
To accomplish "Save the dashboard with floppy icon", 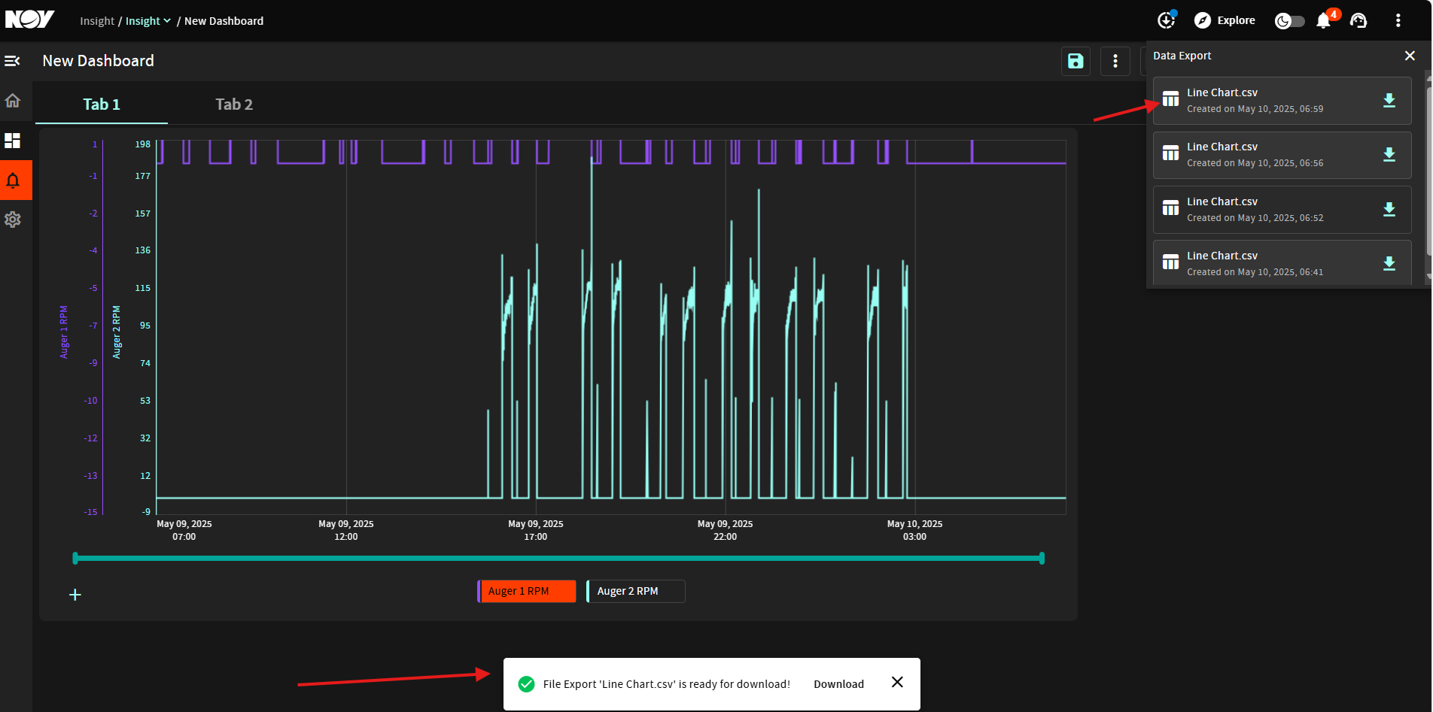I will (1076, 62).
